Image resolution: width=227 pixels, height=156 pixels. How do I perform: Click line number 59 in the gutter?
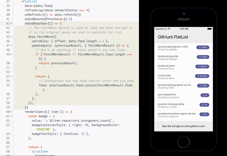tap(8, 107)
